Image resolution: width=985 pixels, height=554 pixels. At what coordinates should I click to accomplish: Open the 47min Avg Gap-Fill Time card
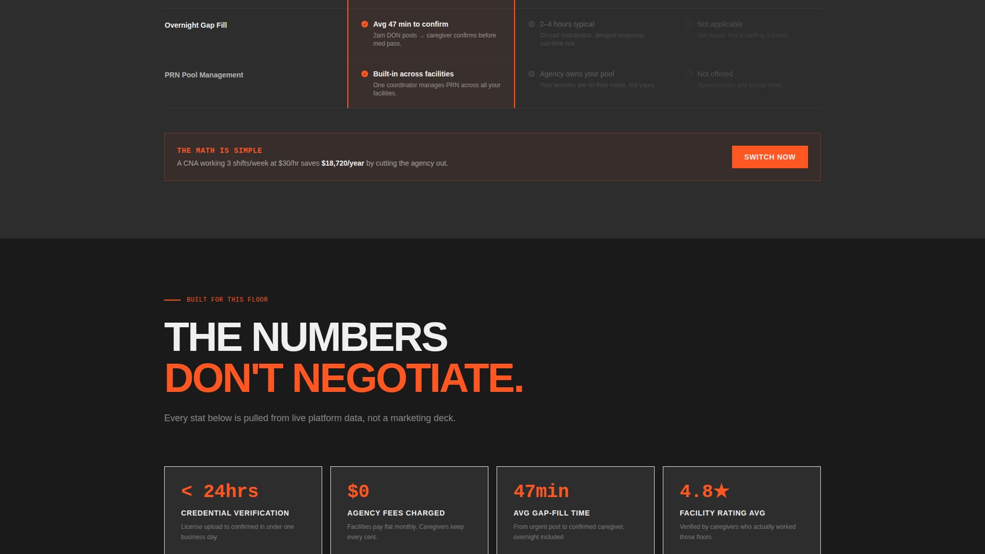point(576,510)
